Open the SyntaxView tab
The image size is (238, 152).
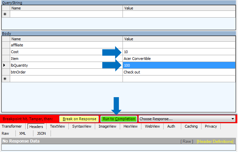tap(82, 126)
